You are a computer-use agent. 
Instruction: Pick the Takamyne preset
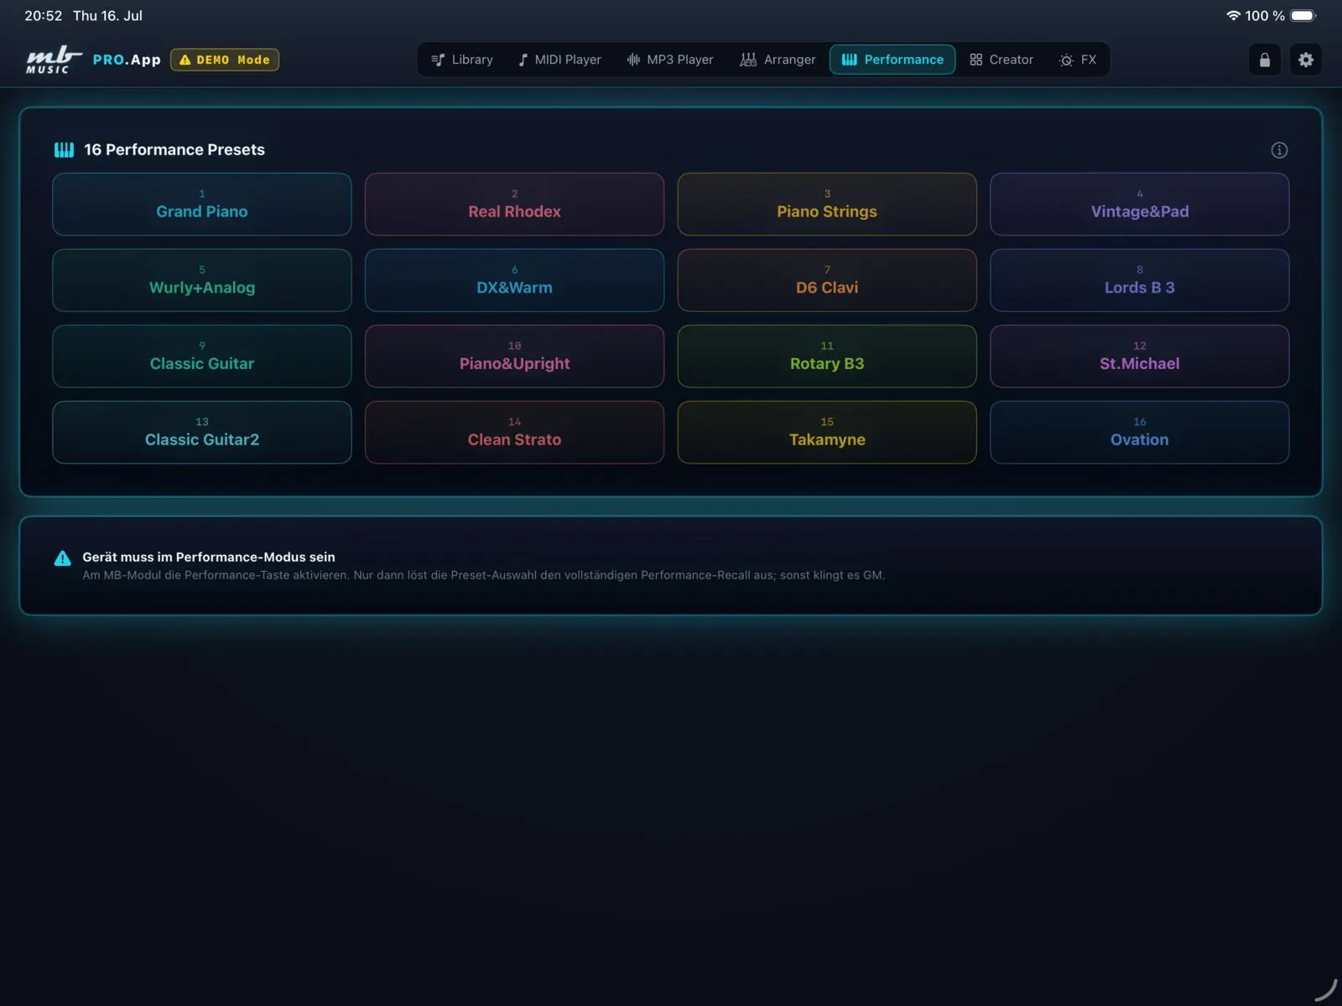click(827, 433)
